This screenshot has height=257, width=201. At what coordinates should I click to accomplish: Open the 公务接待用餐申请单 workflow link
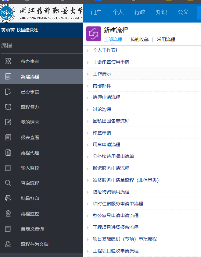pos(113,157)
